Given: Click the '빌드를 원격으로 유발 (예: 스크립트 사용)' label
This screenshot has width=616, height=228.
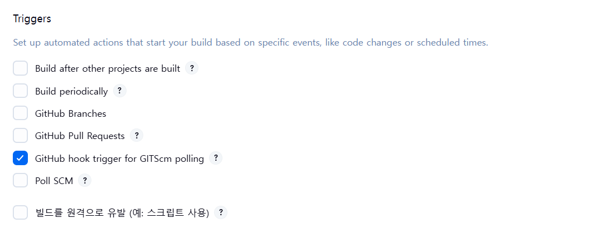Looking at the screenshot, I should tap(122, 213).
